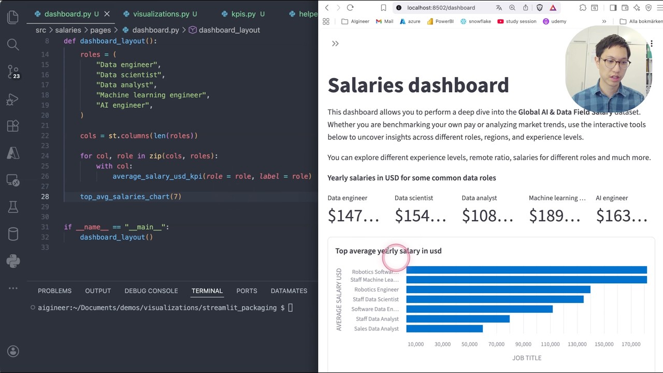The image size is (663, 373).
Task: Click the salaries breadcrumb segment
Action: click(68, 30)
